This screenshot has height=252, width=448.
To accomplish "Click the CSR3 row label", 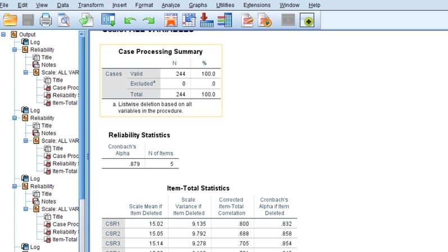I will click(113, 244).
